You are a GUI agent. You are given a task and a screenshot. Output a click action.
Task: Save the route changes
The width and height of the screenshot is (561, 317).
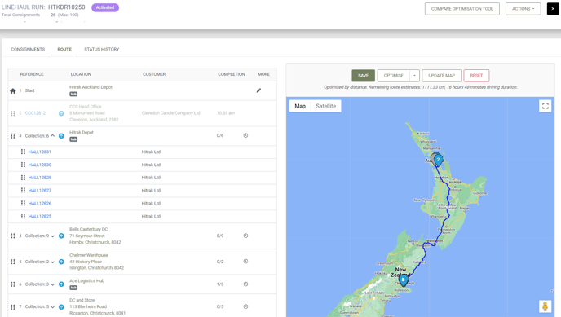point(363,76)
